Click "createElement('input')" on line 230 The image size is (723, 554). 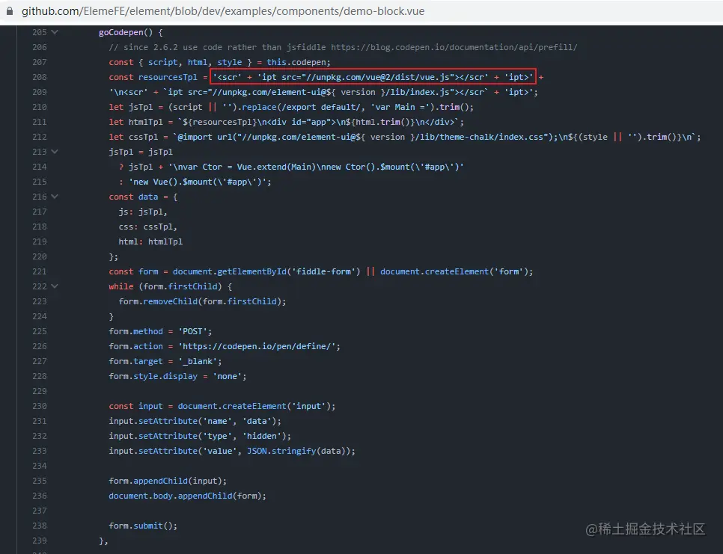pos(276,406)
